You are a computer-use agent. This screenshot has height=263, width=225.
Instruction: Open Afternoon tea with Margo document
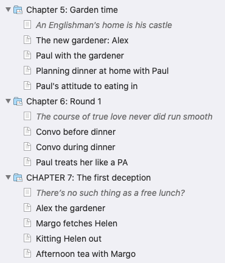pos(86,254)
